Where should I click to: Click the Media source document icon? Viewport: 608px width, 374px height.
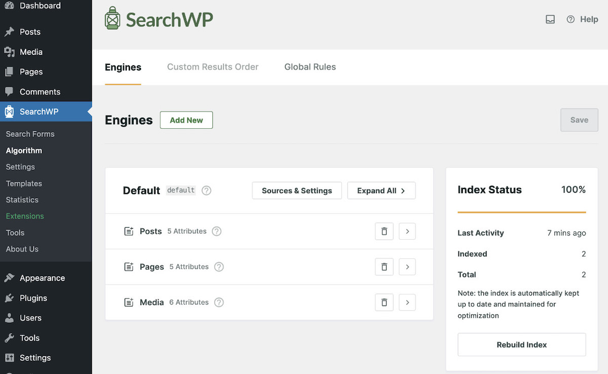[129, 302]
